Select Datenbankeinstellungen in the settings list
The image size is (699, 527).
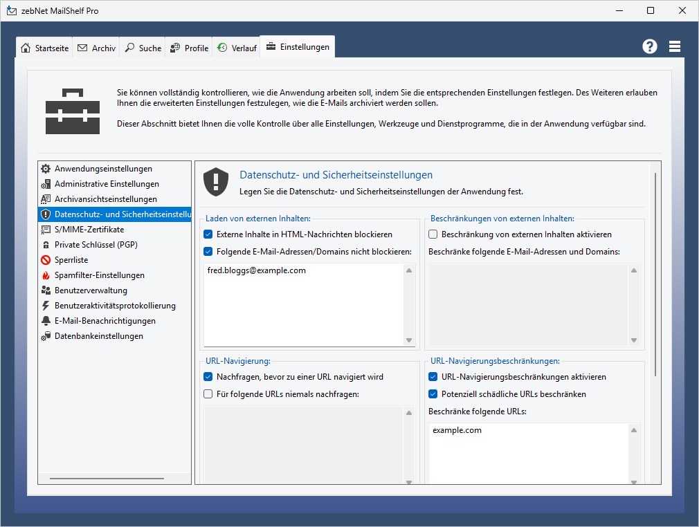point(98,336)
